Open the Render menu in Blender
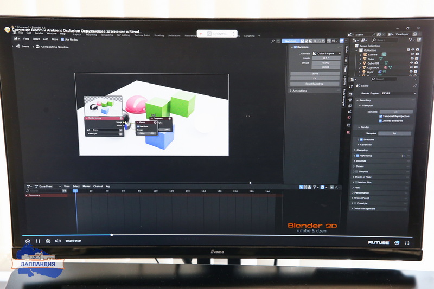Image resolution: width=434 pixels, height=289 pixels. pos(39,33)
